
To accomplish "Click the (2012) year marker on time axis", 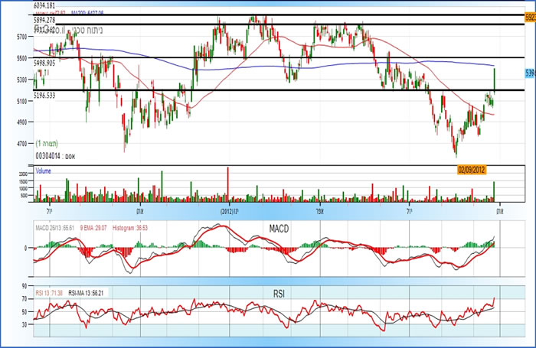I will click(227, 209).
